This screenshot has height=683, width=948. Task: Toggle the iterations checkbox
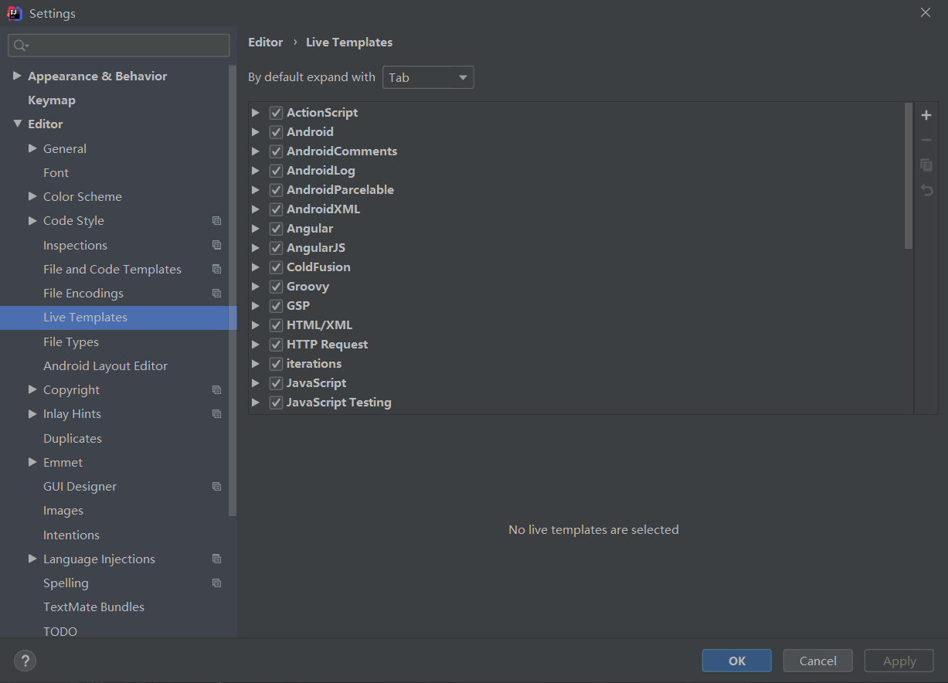point(276,364)
